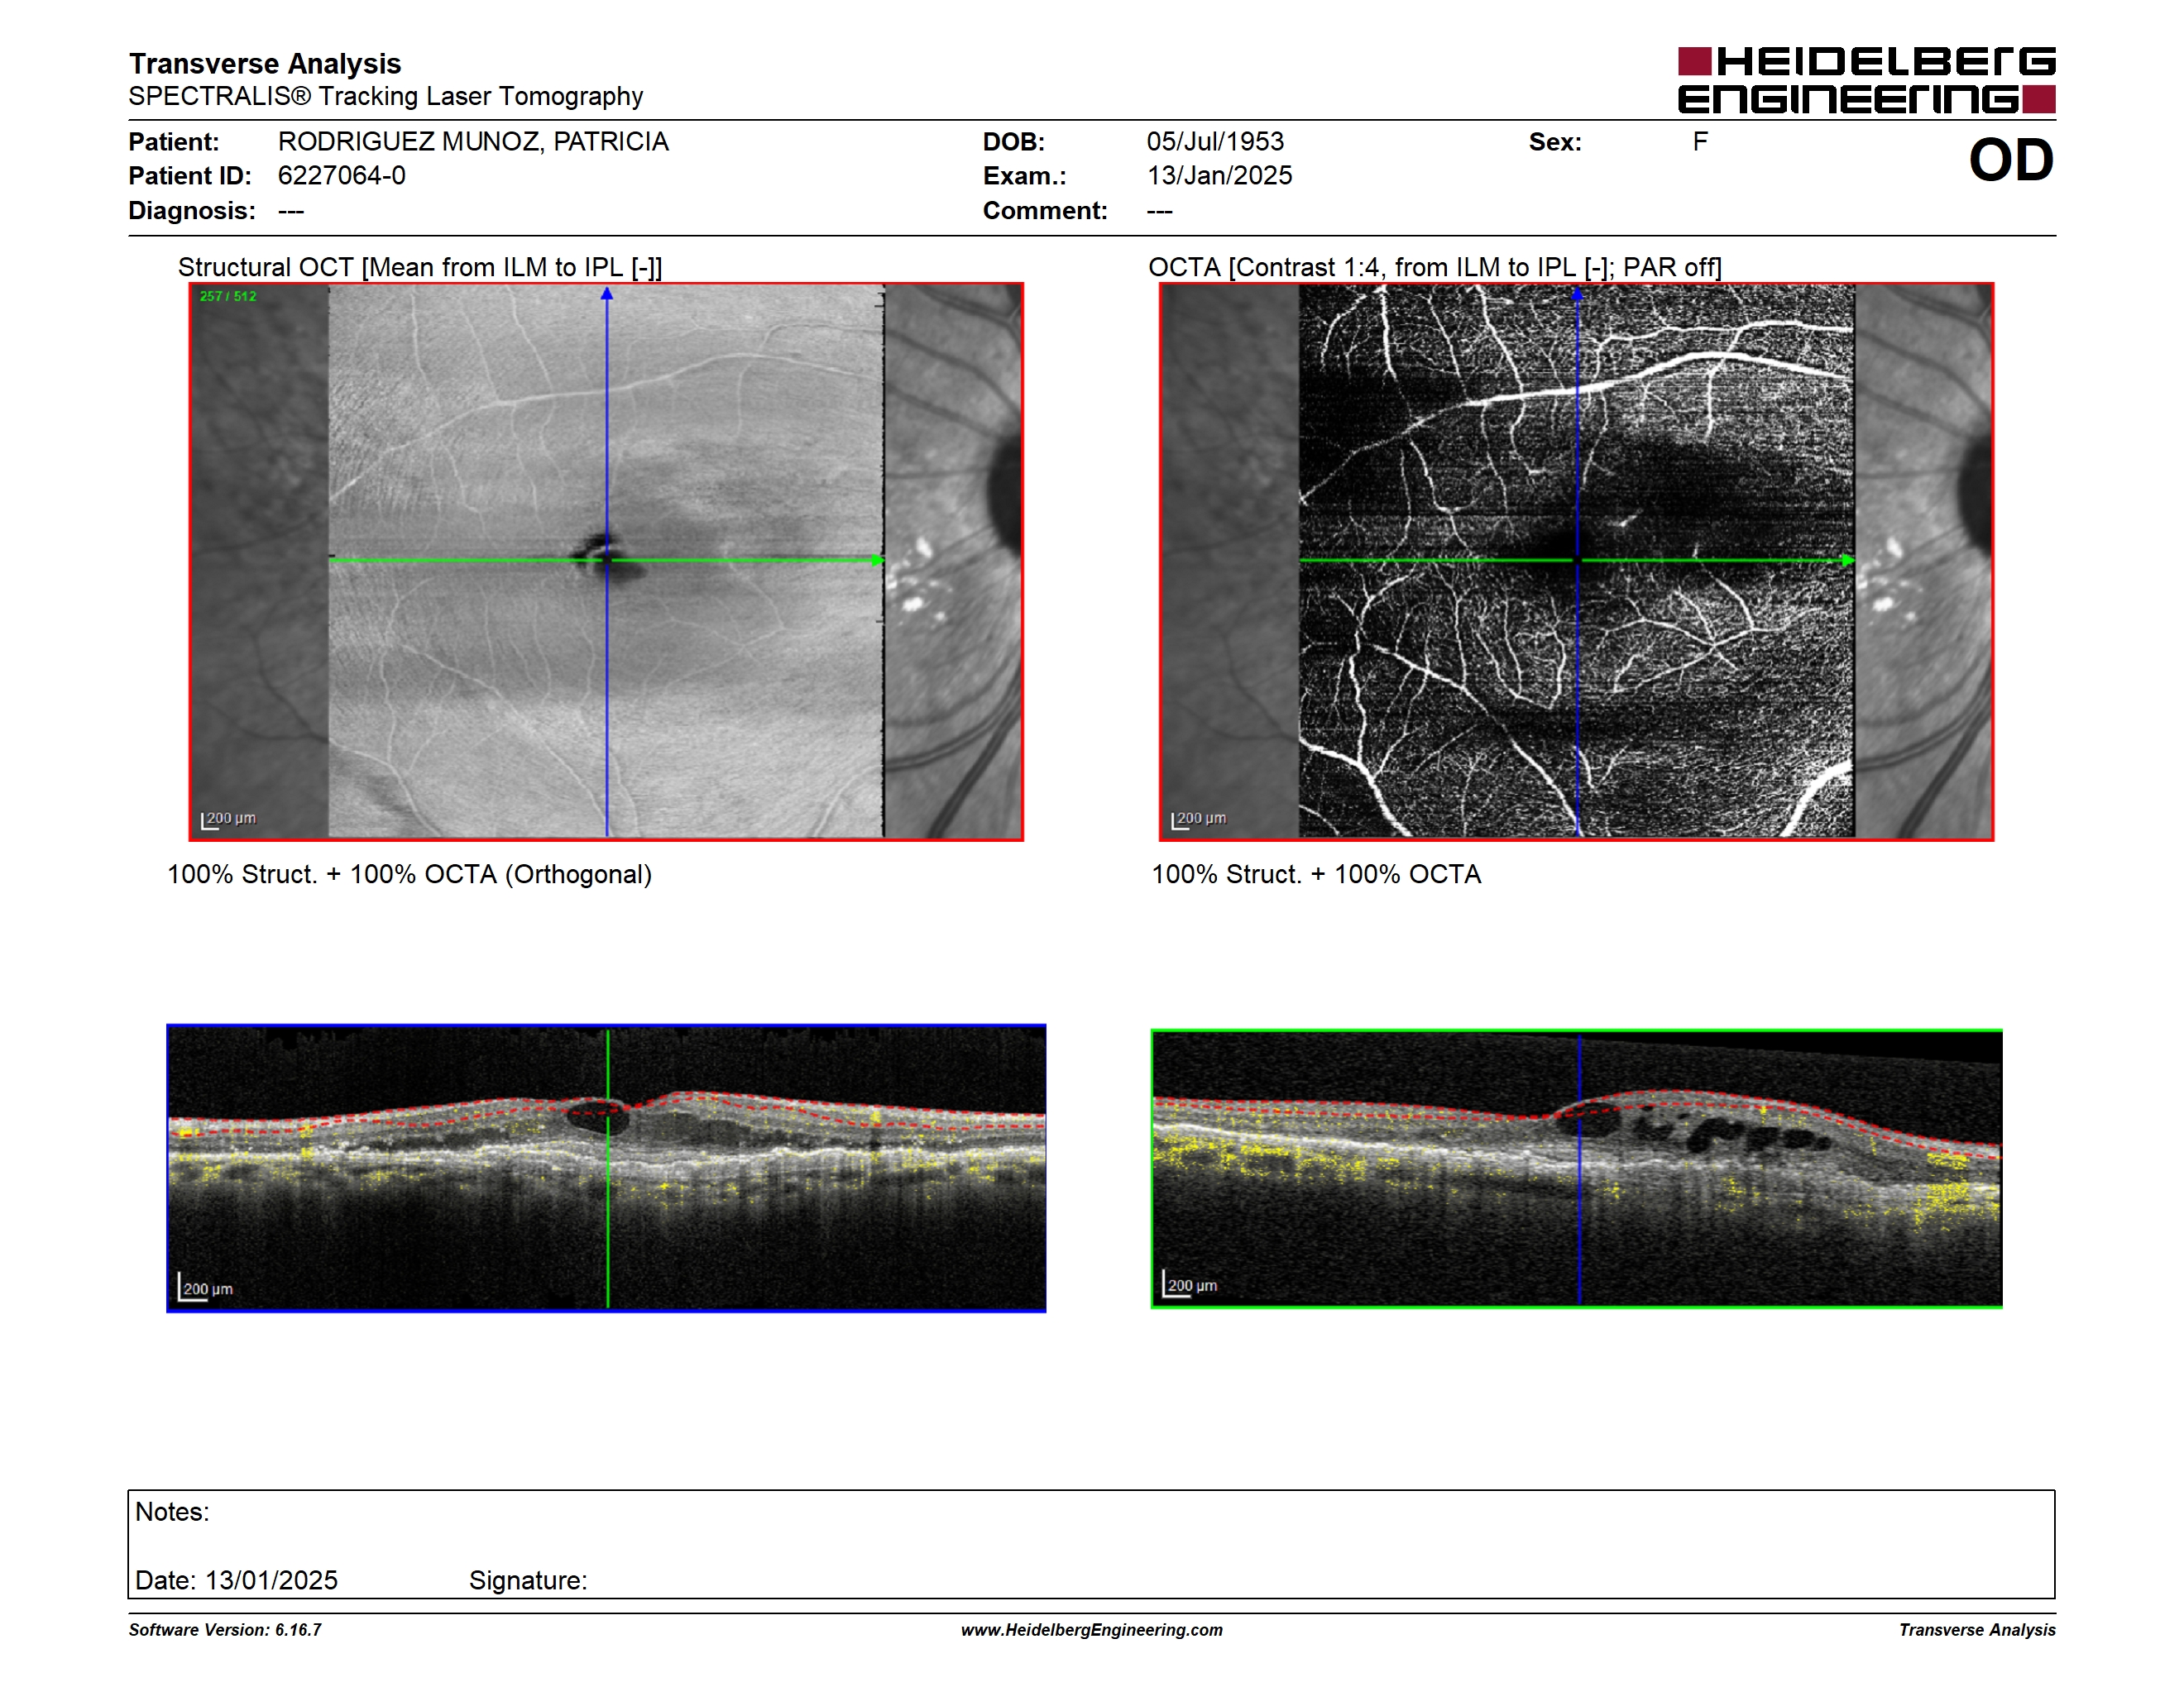Click the Notes field label
This screenshot has height=1687, width=2184.
point(172,1511)
